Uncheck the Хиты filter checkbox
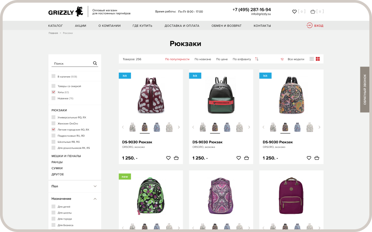 (53, 92)
